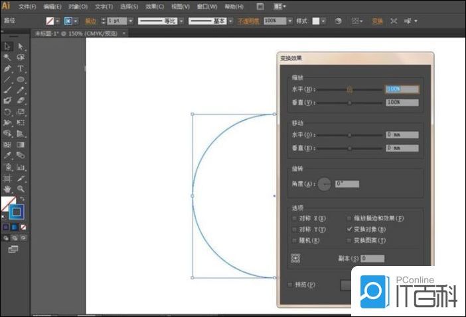Image resolution: width=466 pixels, height=317 pixels.
Task: Open the 基本 brush definition dropdown
Action: click(230, 21)
